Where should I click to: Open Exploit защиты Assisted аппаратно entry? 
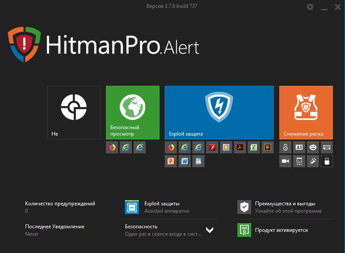pos(167,207)
